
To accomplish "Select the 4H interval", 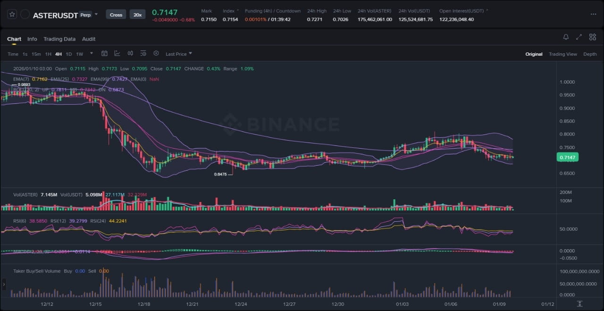I will coord(59,54).
